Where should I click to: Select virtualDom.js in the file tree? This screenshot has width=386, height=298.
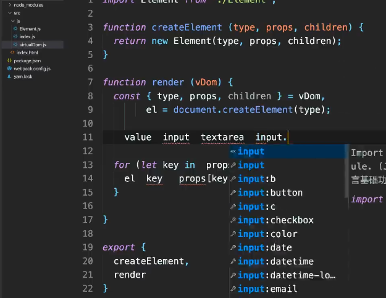[x=33, y=44]
